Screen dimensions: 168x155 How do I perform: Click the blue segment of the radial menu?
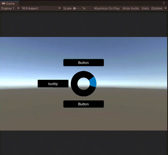93,82
